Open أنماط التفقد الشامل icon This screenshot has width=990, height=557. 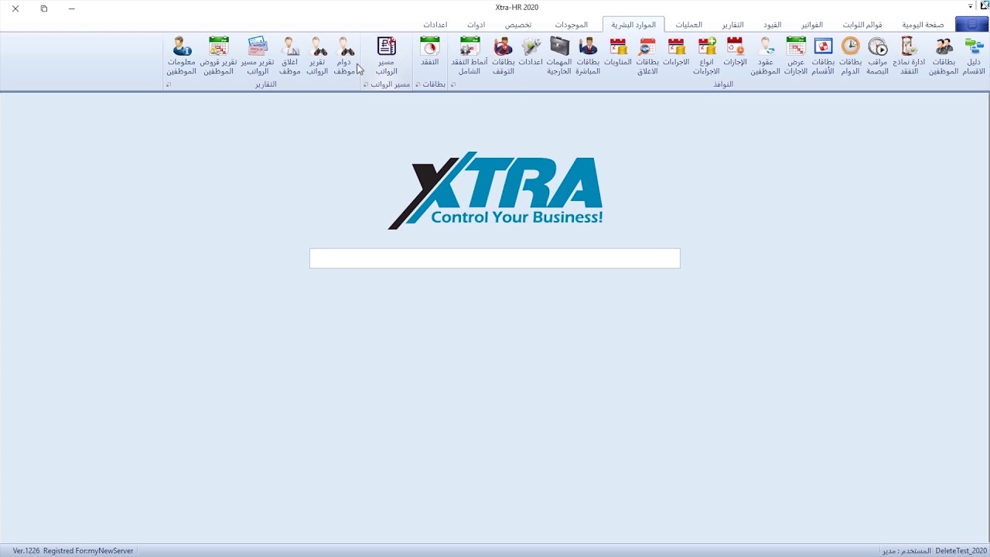point(469,56)
